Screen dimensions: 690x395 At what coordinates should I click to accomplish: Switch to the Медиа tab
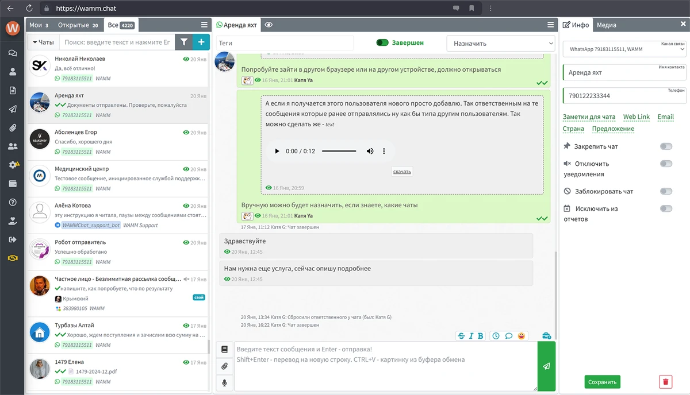click(606, 25)
